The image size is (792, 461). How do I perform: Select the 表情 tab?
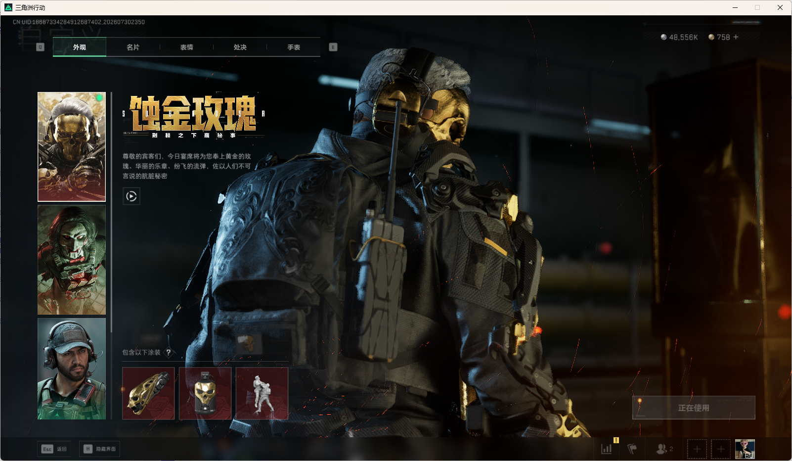coord(186,47)
